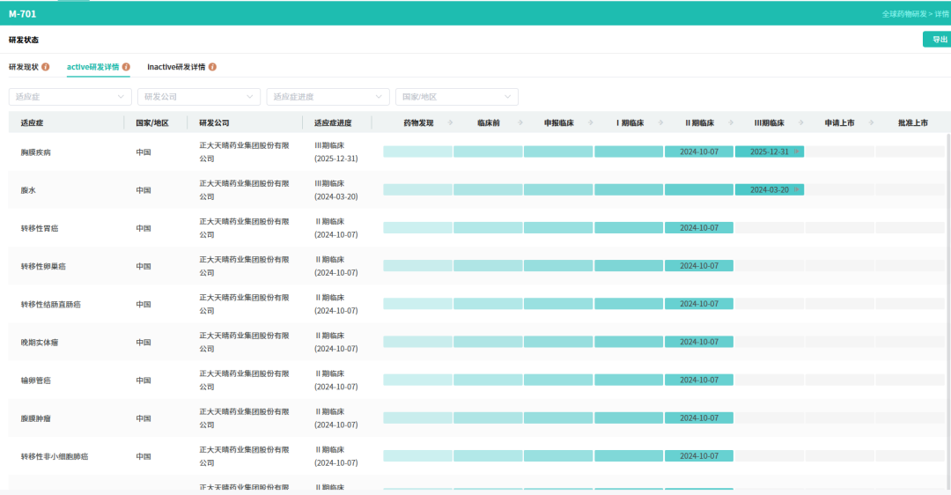Expand the 适应症进度 filter dropdown

[x=328, y=97]
